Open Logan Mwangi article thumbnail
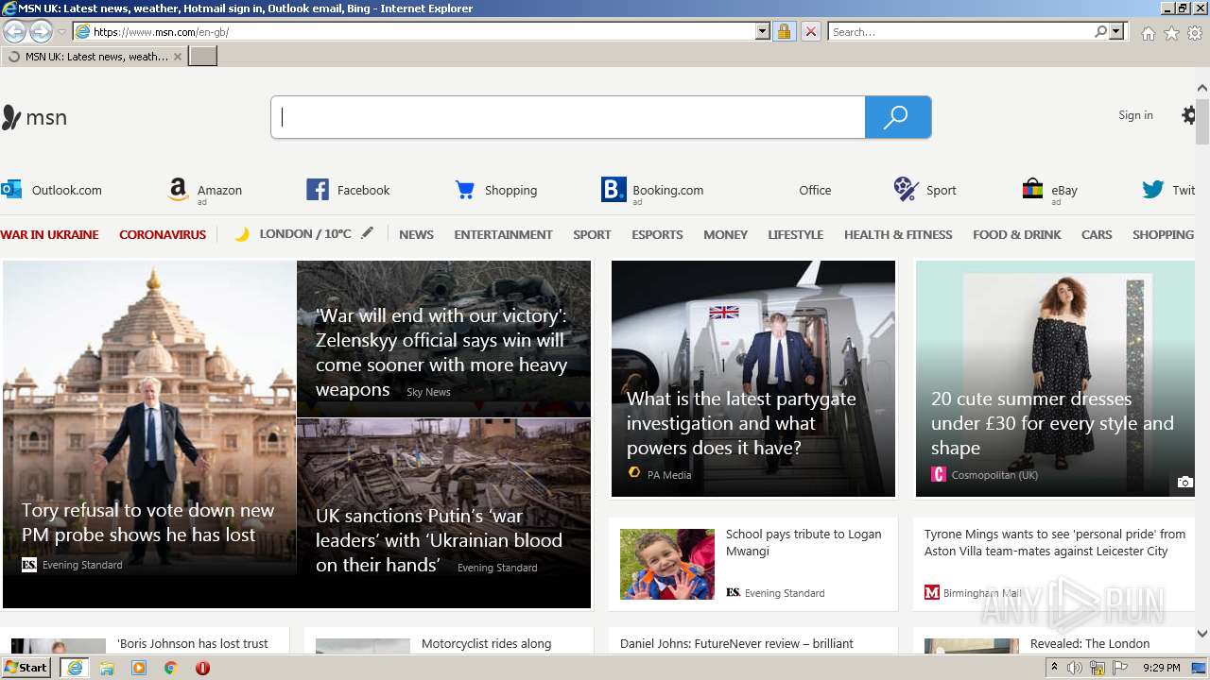Image resolution: width=1210 pixels, height=680 pixels. [667, 564]
